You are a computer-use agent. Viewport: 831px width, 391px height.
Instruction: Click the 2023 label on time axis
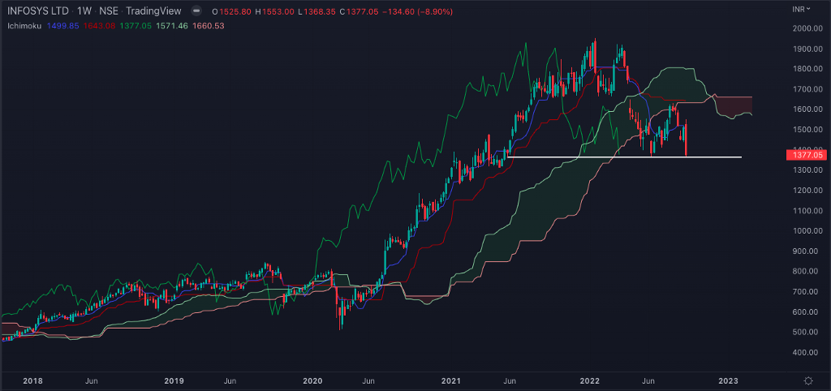pos(728,381)
